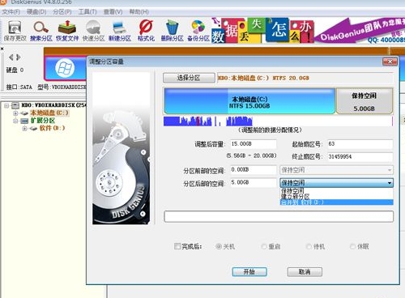The width and height of the screenshot is (405, 298).
Task: Open the 文件(F) menu
Action: point(11,12)
